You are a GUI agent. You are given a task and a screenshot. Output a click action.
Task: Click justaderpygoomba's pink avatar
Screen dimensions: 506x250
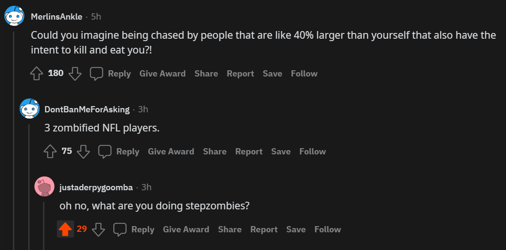click(x=44, y=187)
